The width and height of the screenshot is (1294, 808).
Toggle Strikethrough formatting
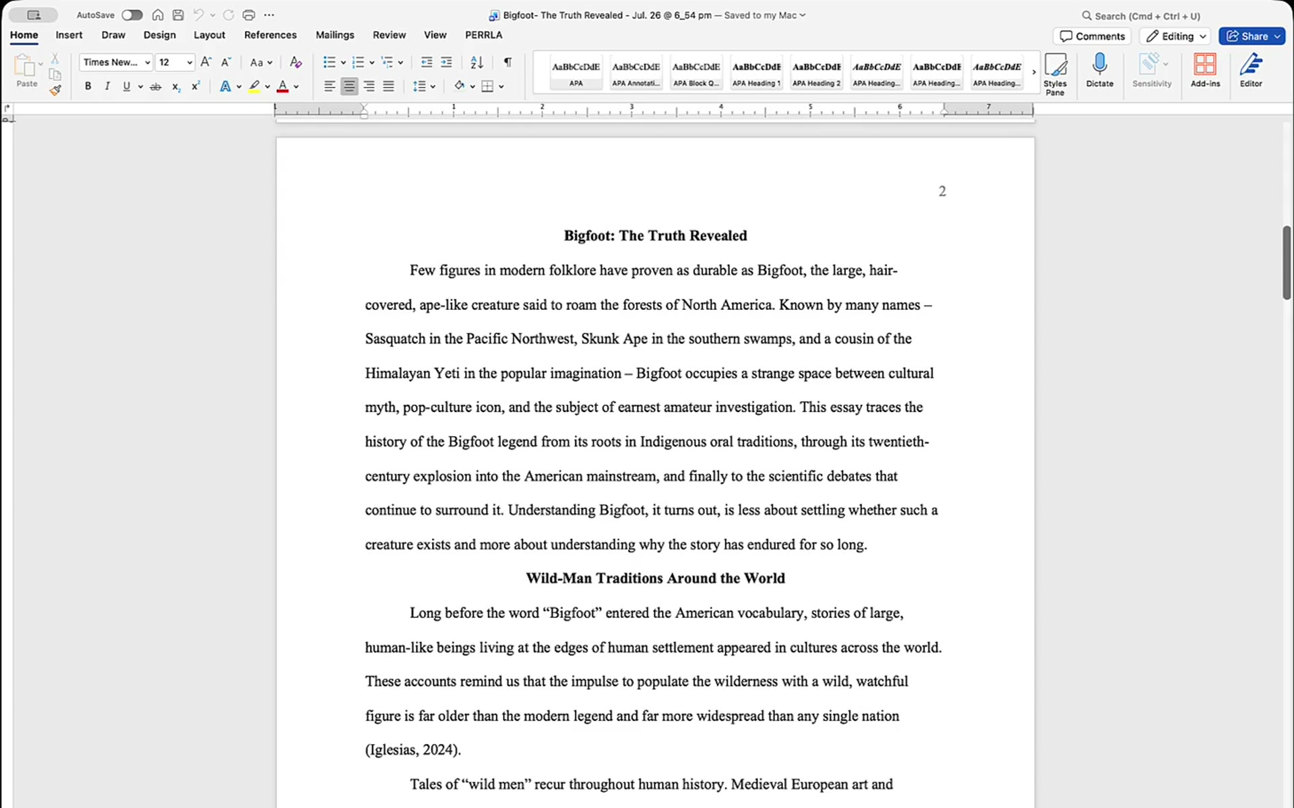[156, 86]
